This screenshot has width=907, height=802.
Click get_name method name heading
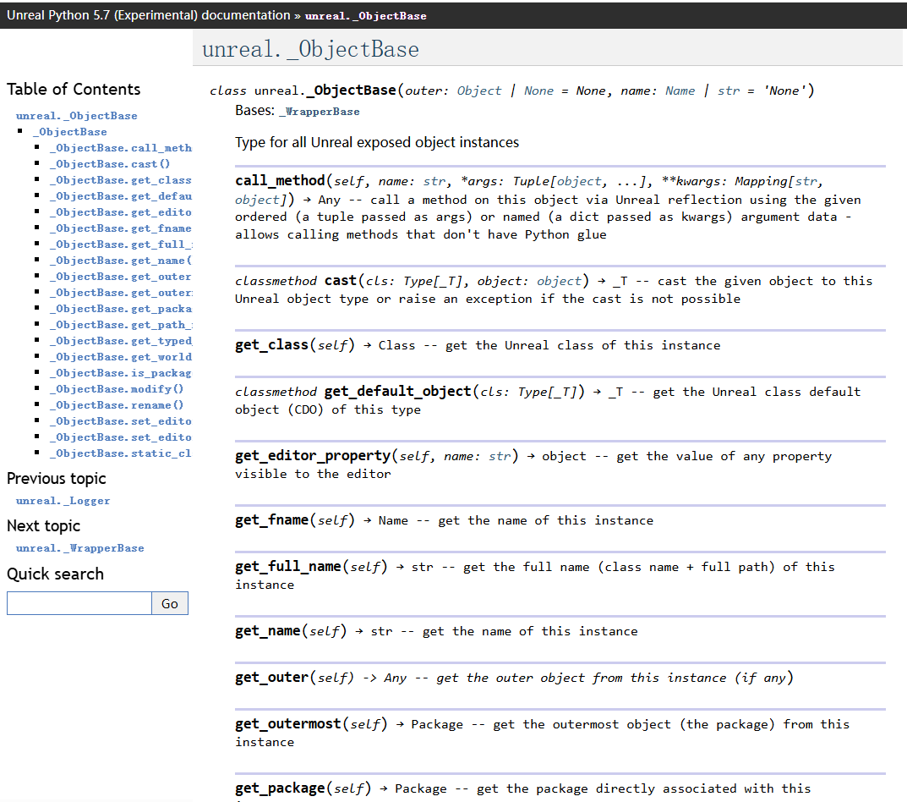(x=268, y=630)
